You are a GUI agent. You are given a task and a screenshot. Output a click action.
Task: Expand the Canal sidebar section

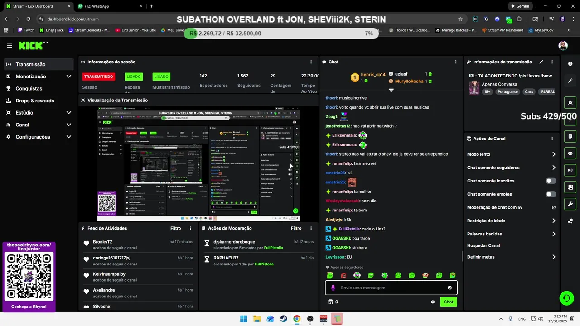point(69,125)
